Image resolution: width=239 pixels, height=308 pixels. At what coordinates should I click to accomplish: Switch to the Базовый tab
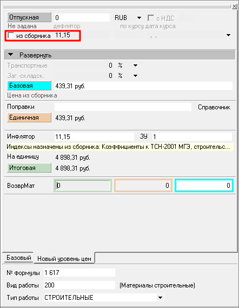click(x=18, y=258)
